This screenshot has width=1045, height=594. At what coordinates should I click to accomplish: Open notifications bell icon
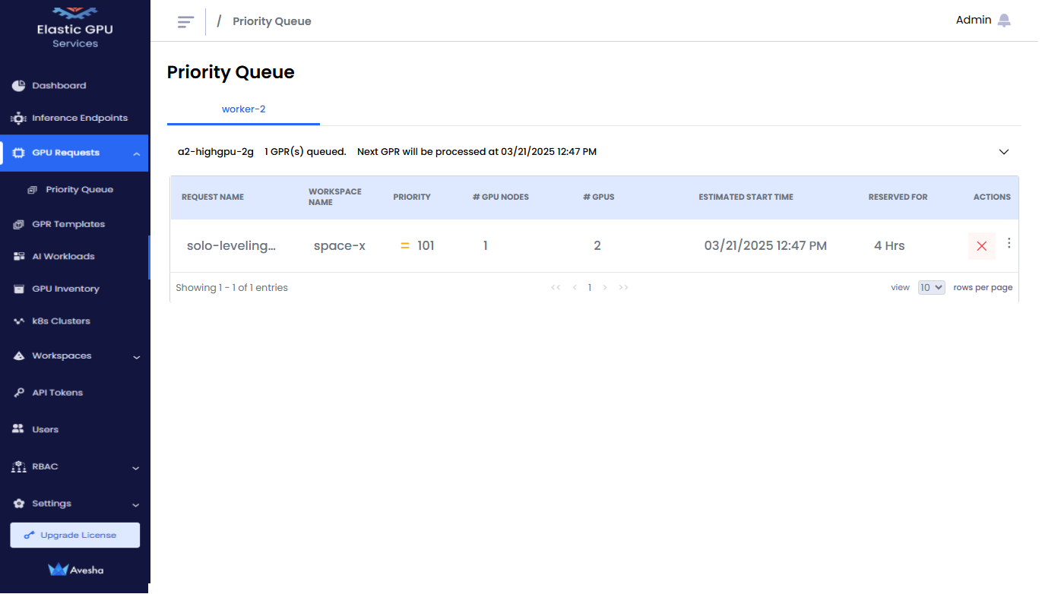click(1004, 21)
